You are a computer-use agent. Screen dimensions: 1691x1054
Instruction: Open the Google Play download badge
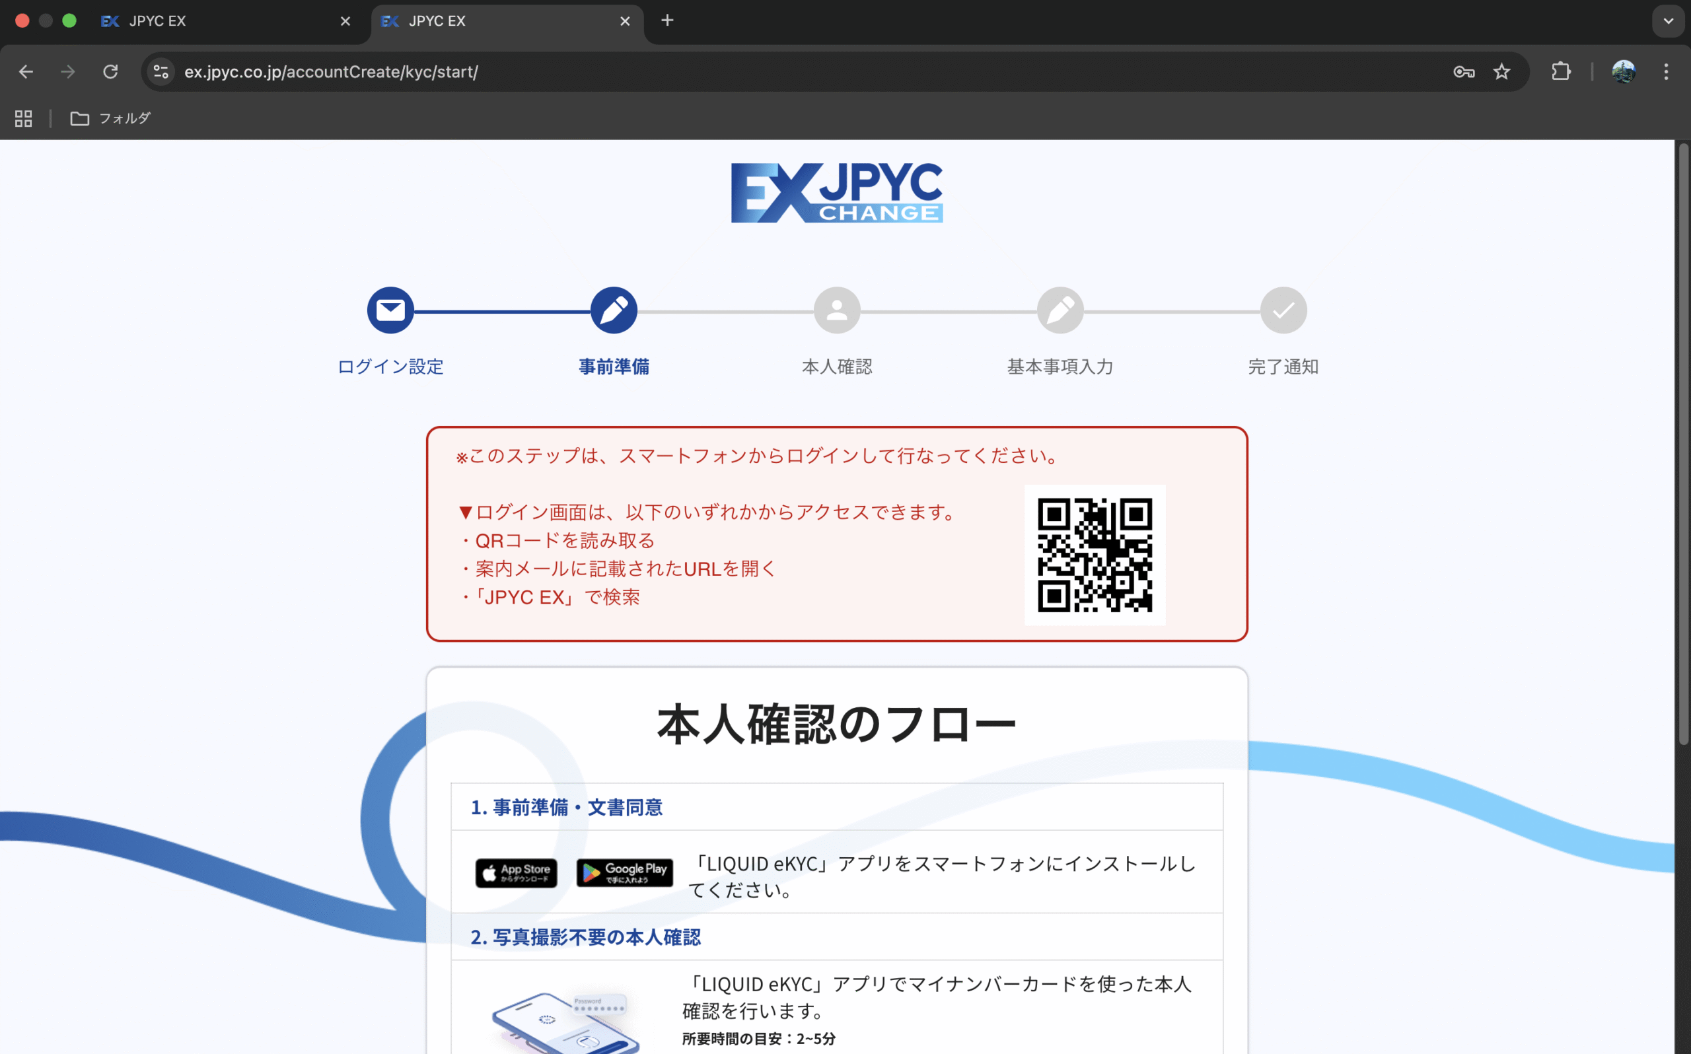click(x=624, y=873)
